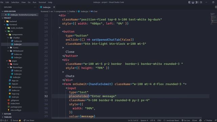The height and width of the screenshot is (122, 217).
Task: Toggle the secondary side bar layout icon
Action: pyautogui.click(x=196, y=2)
